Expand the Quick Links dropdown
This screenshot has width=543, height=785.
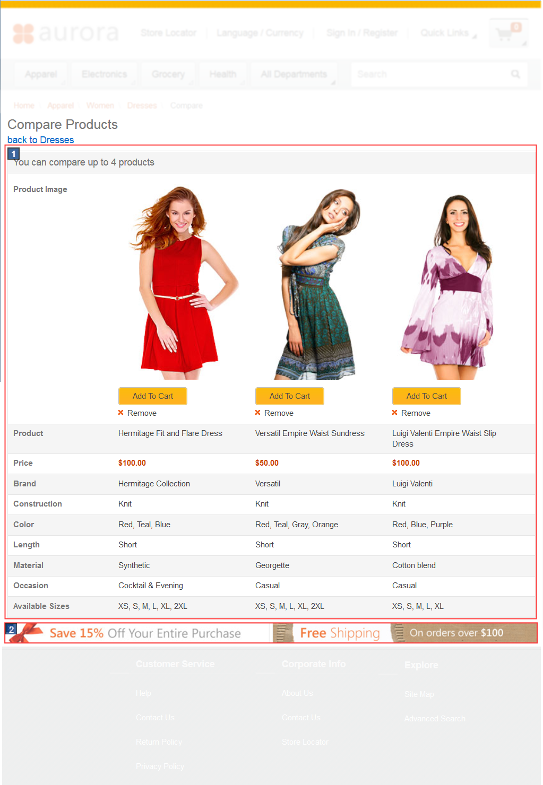(445, 33)
